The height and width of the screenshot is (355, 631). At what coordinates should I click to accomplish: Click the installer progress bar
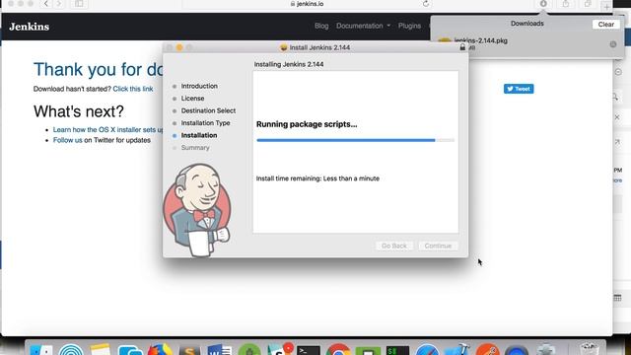coord(355,140)
